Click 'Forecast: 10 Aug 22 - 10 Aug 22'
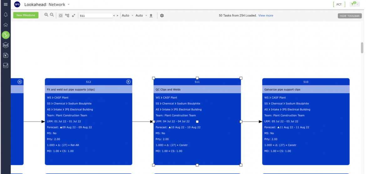Viewport: 366px width, 174px height. (x=178, y=127)
